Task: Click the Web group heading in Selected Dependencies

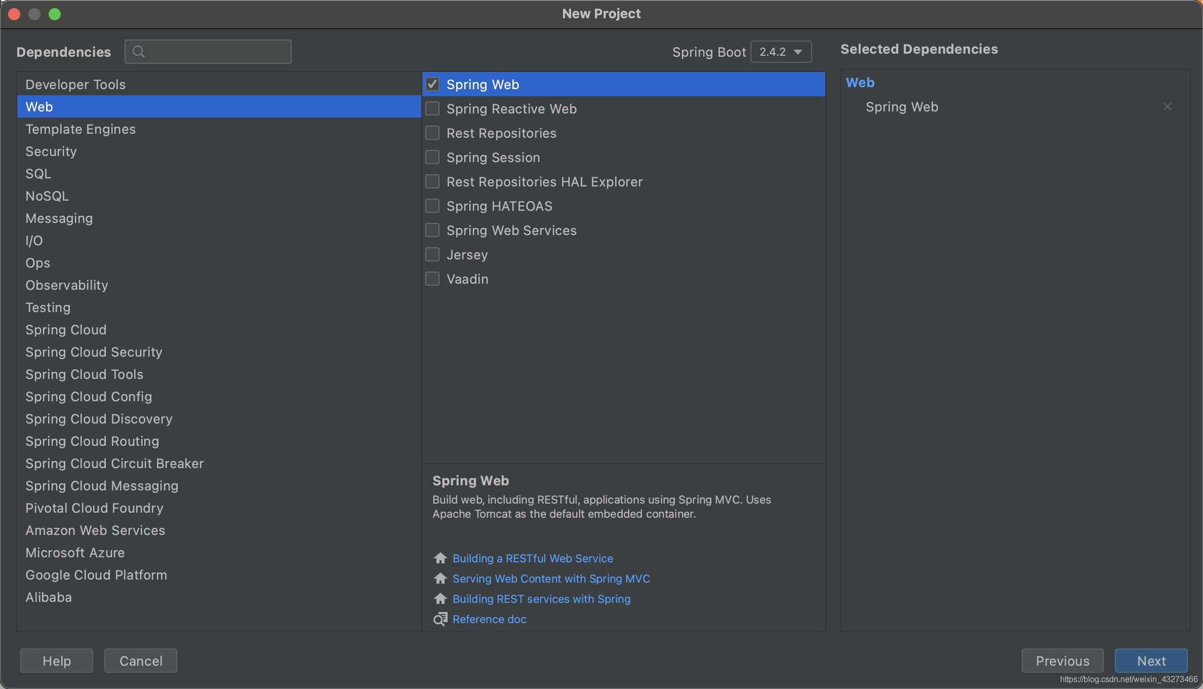Action: 860,83
